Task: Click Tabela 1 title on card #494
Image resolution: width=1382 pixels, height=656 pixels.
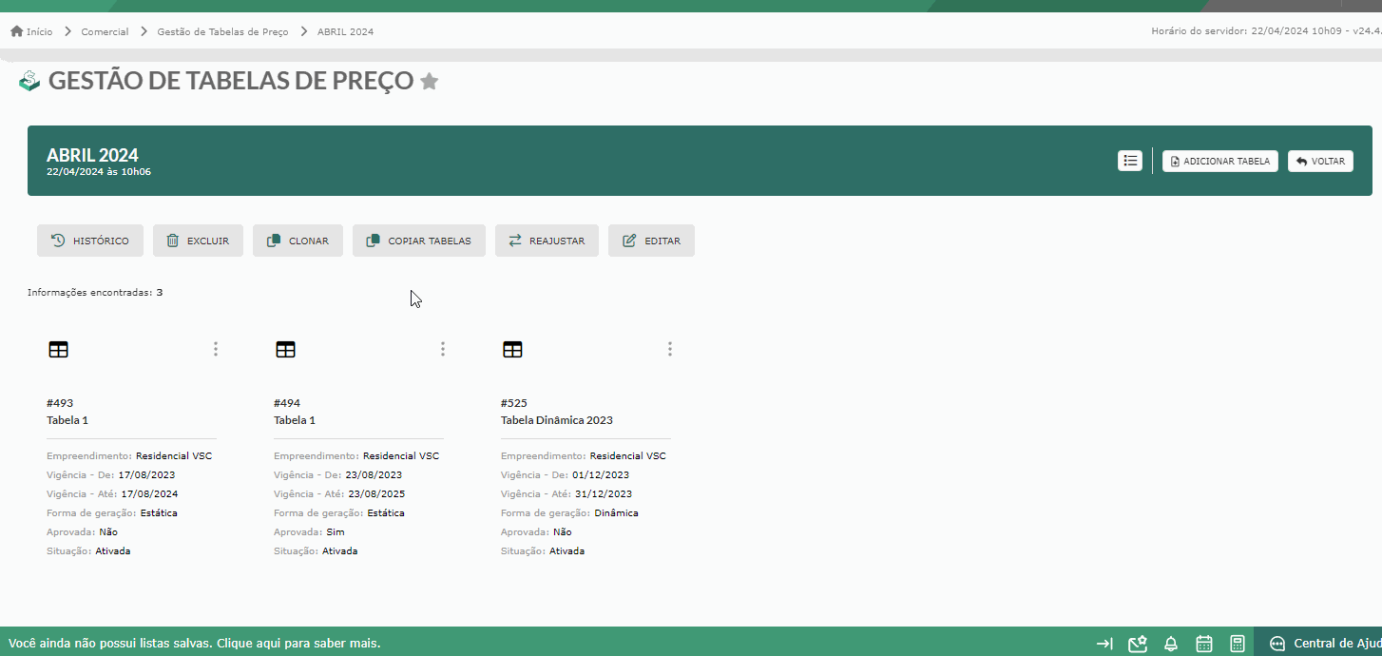Action: (295, 420)
